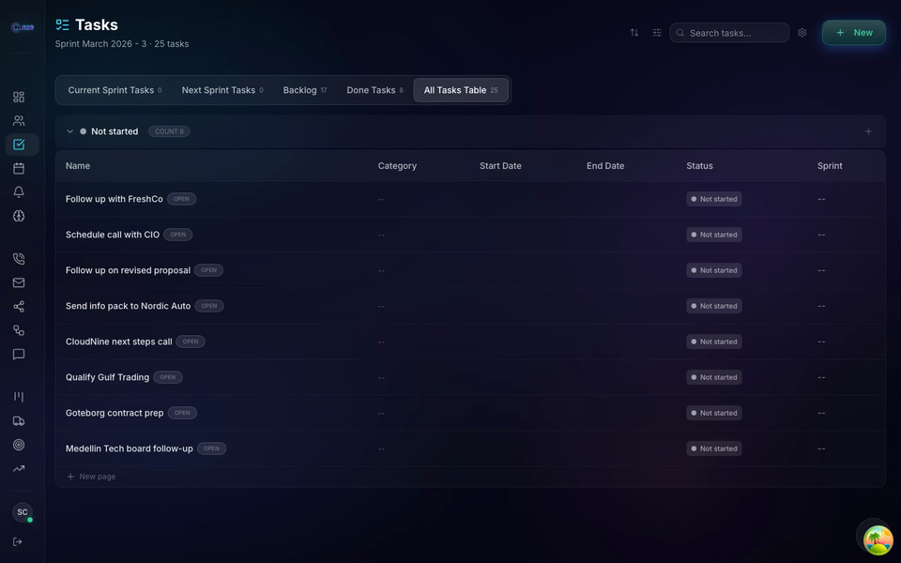Switch to the Backlog tab
The height and width of the screenshot is (563, 901).
coord(299,89)
